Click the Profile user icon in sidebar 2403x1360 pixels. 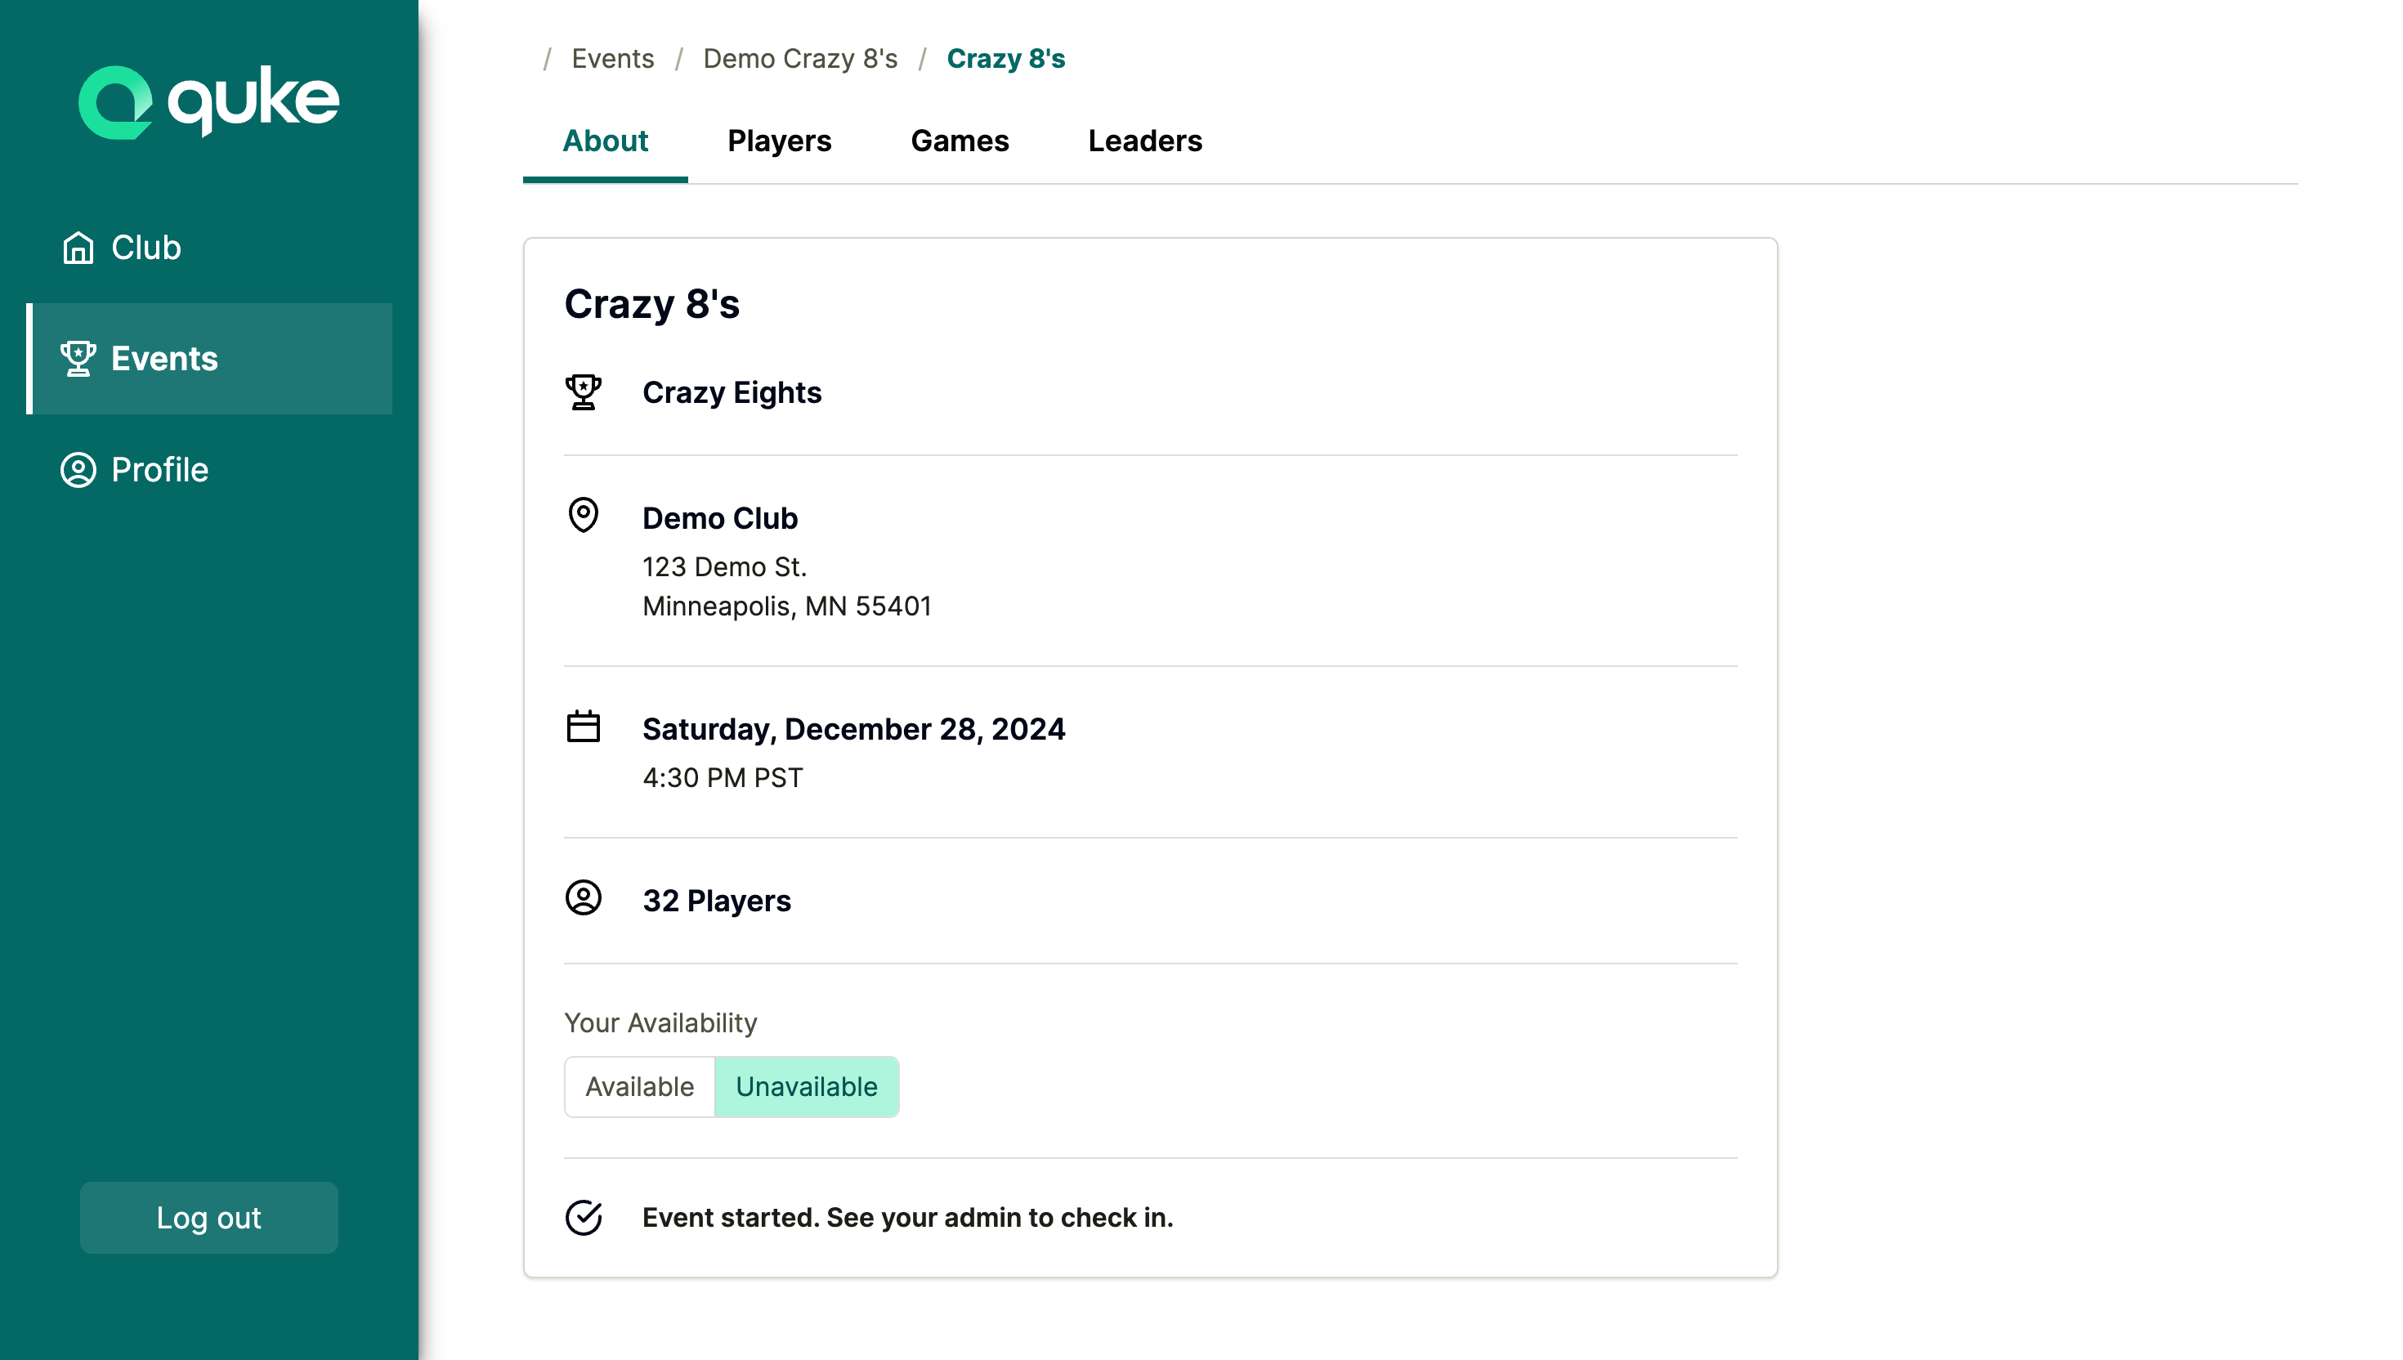[x=78, y=470]
